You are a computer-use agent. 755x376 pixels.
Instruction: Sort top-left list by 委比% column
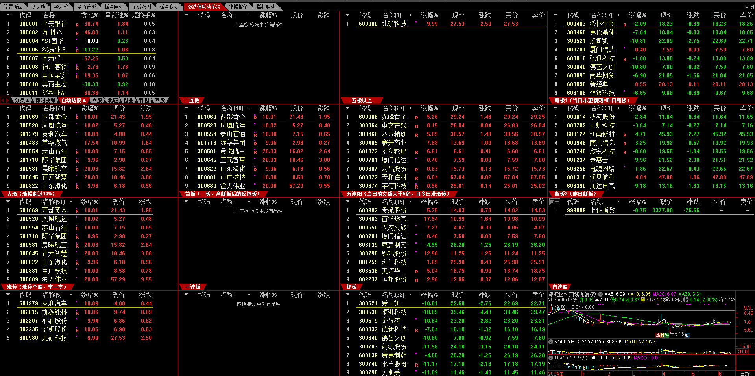(90, 15)
